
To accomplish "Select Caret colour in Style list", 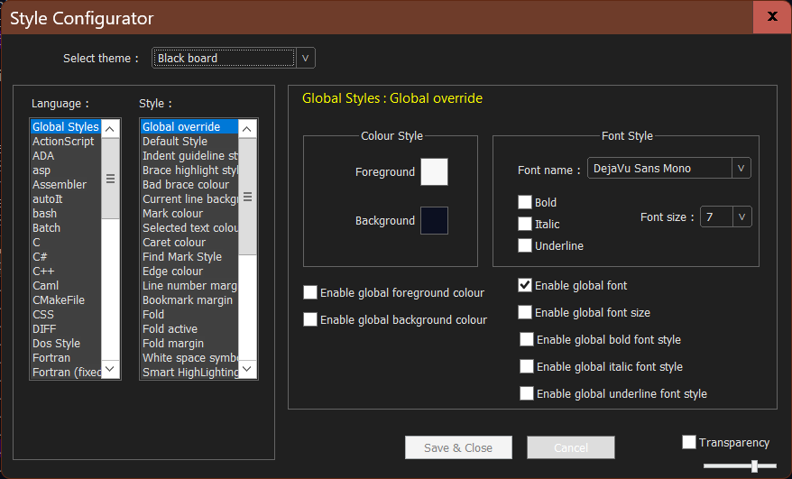I will 189,242.
